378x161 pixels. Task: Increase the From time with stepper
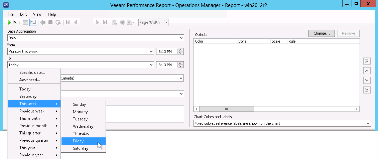pos(180,50)
